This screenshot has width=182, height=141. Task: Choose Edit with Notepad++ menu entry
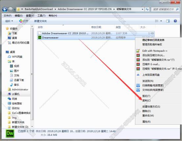[155, 51]
